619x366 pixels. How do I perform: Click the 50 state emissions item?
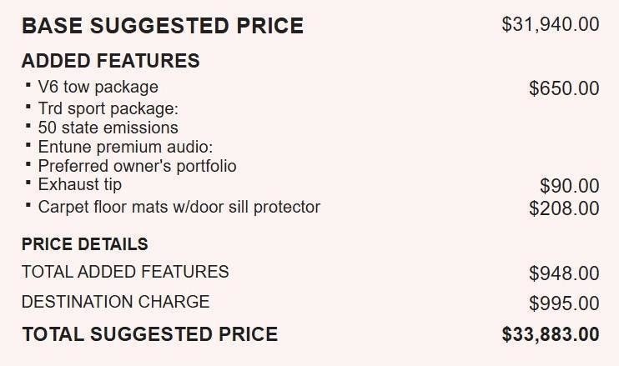coord(108,128)
